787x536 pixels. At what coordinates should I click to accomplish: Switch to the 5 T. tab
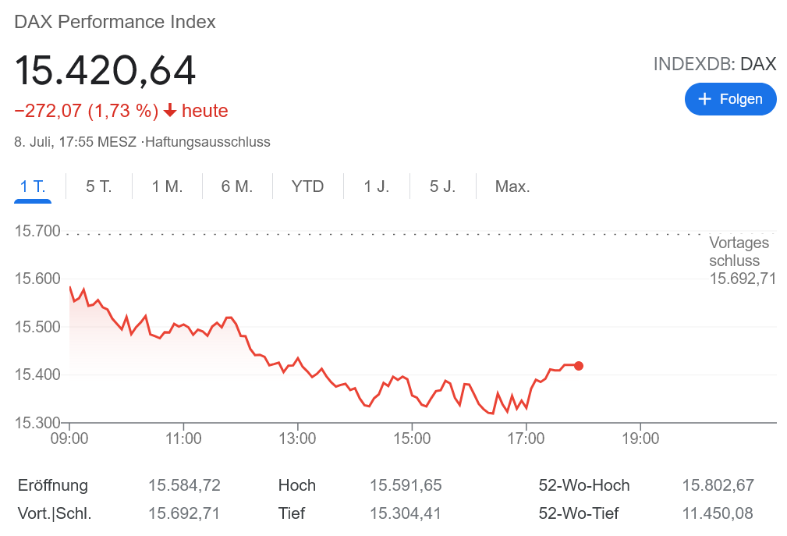pyautogui.click(x=99, y=186)
